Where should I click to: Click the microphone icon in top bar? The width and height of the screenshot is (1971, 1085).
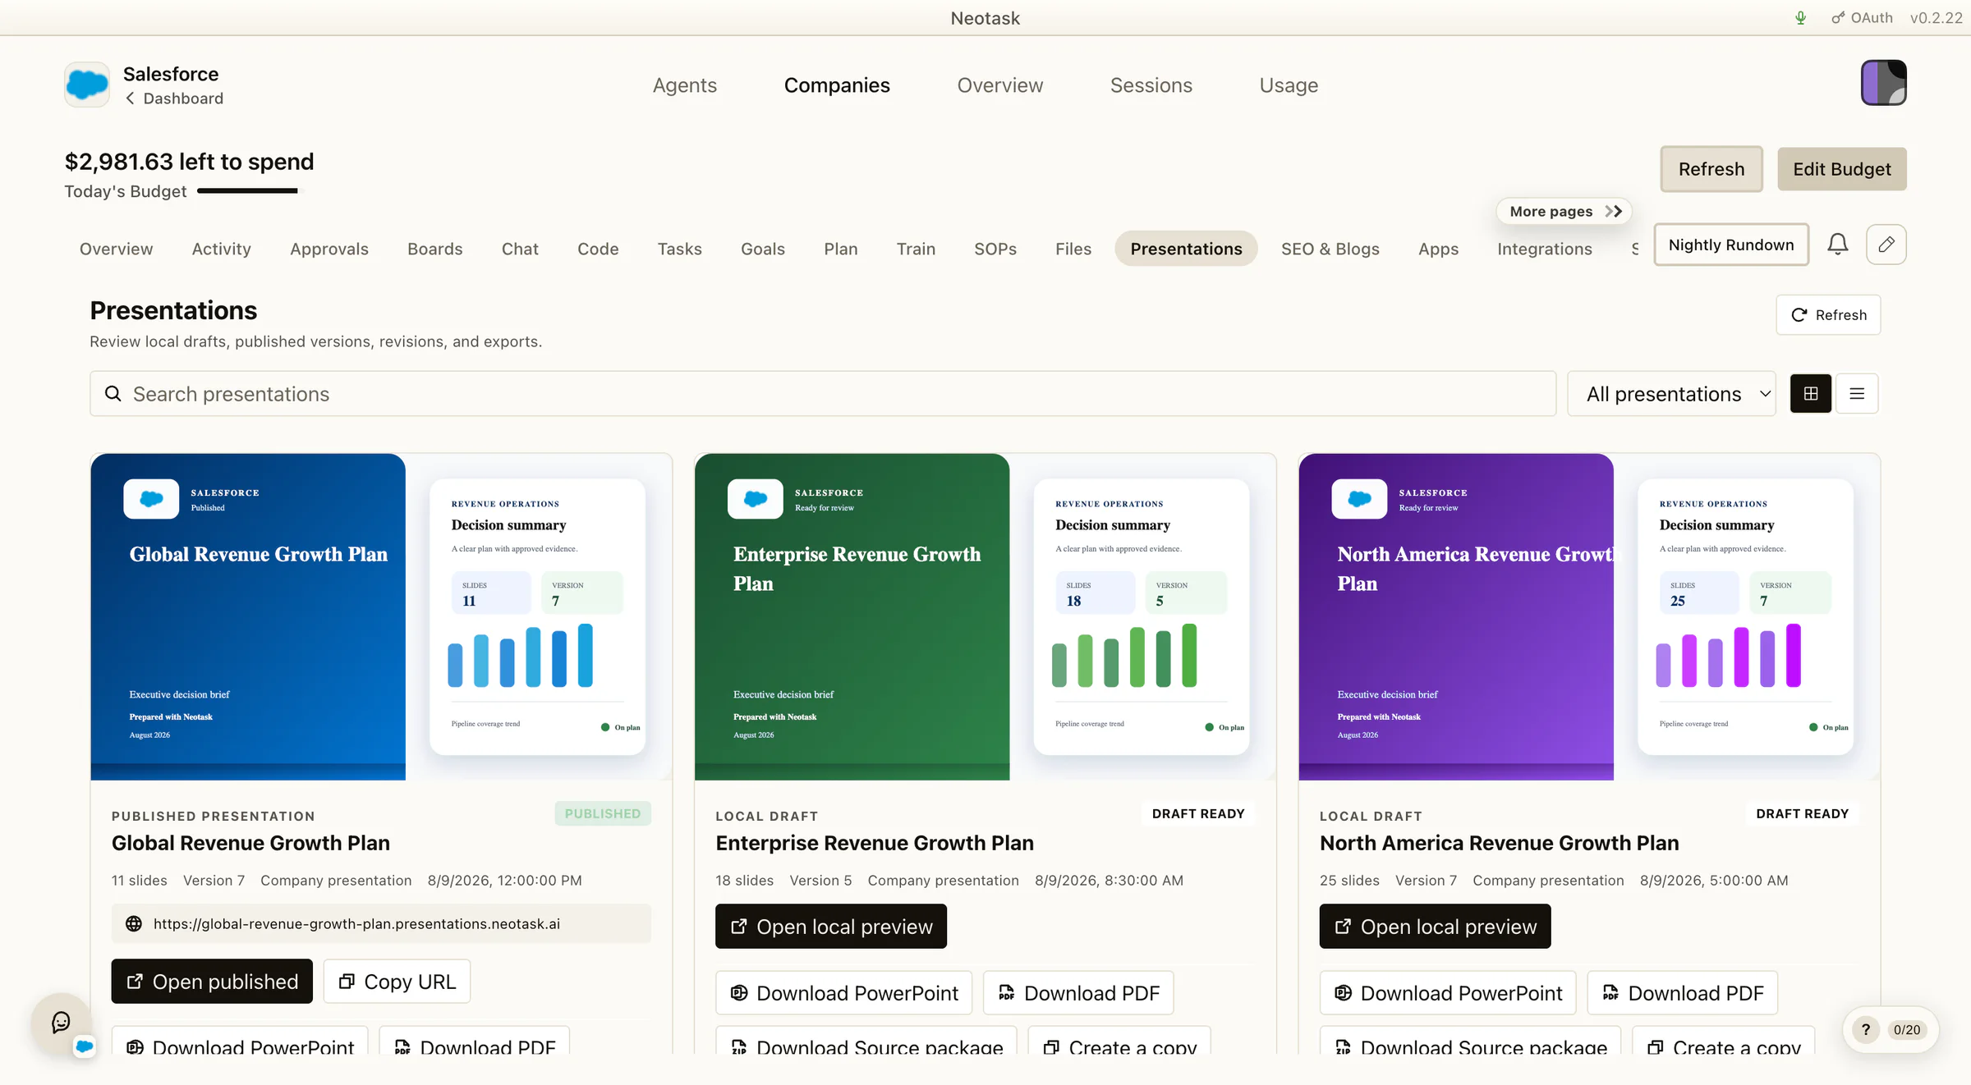click(x=1800, y=17)
